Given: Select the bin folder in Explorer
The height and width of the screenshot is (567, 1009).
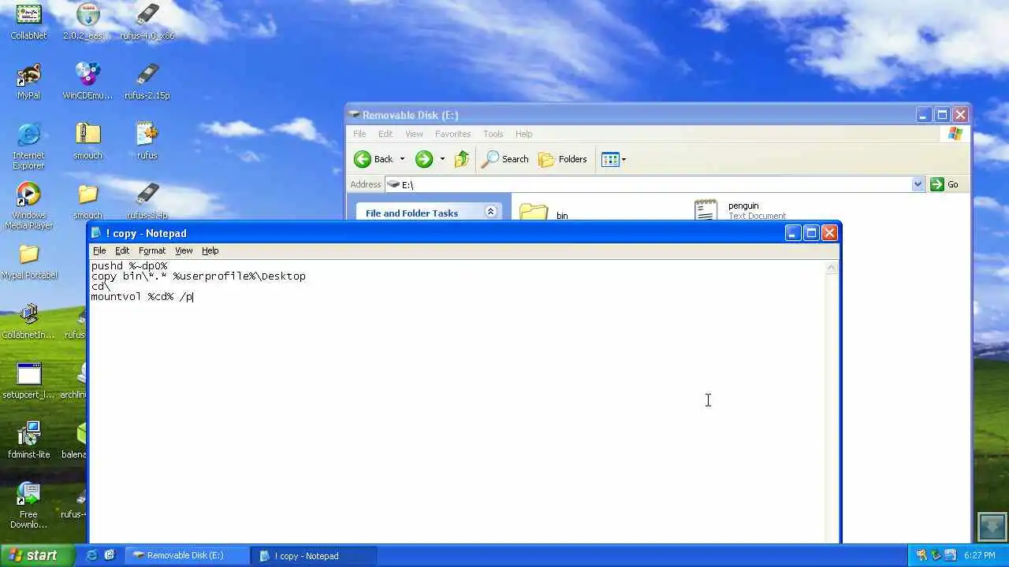Looking at the screenshot, I should tap(544, 213).
